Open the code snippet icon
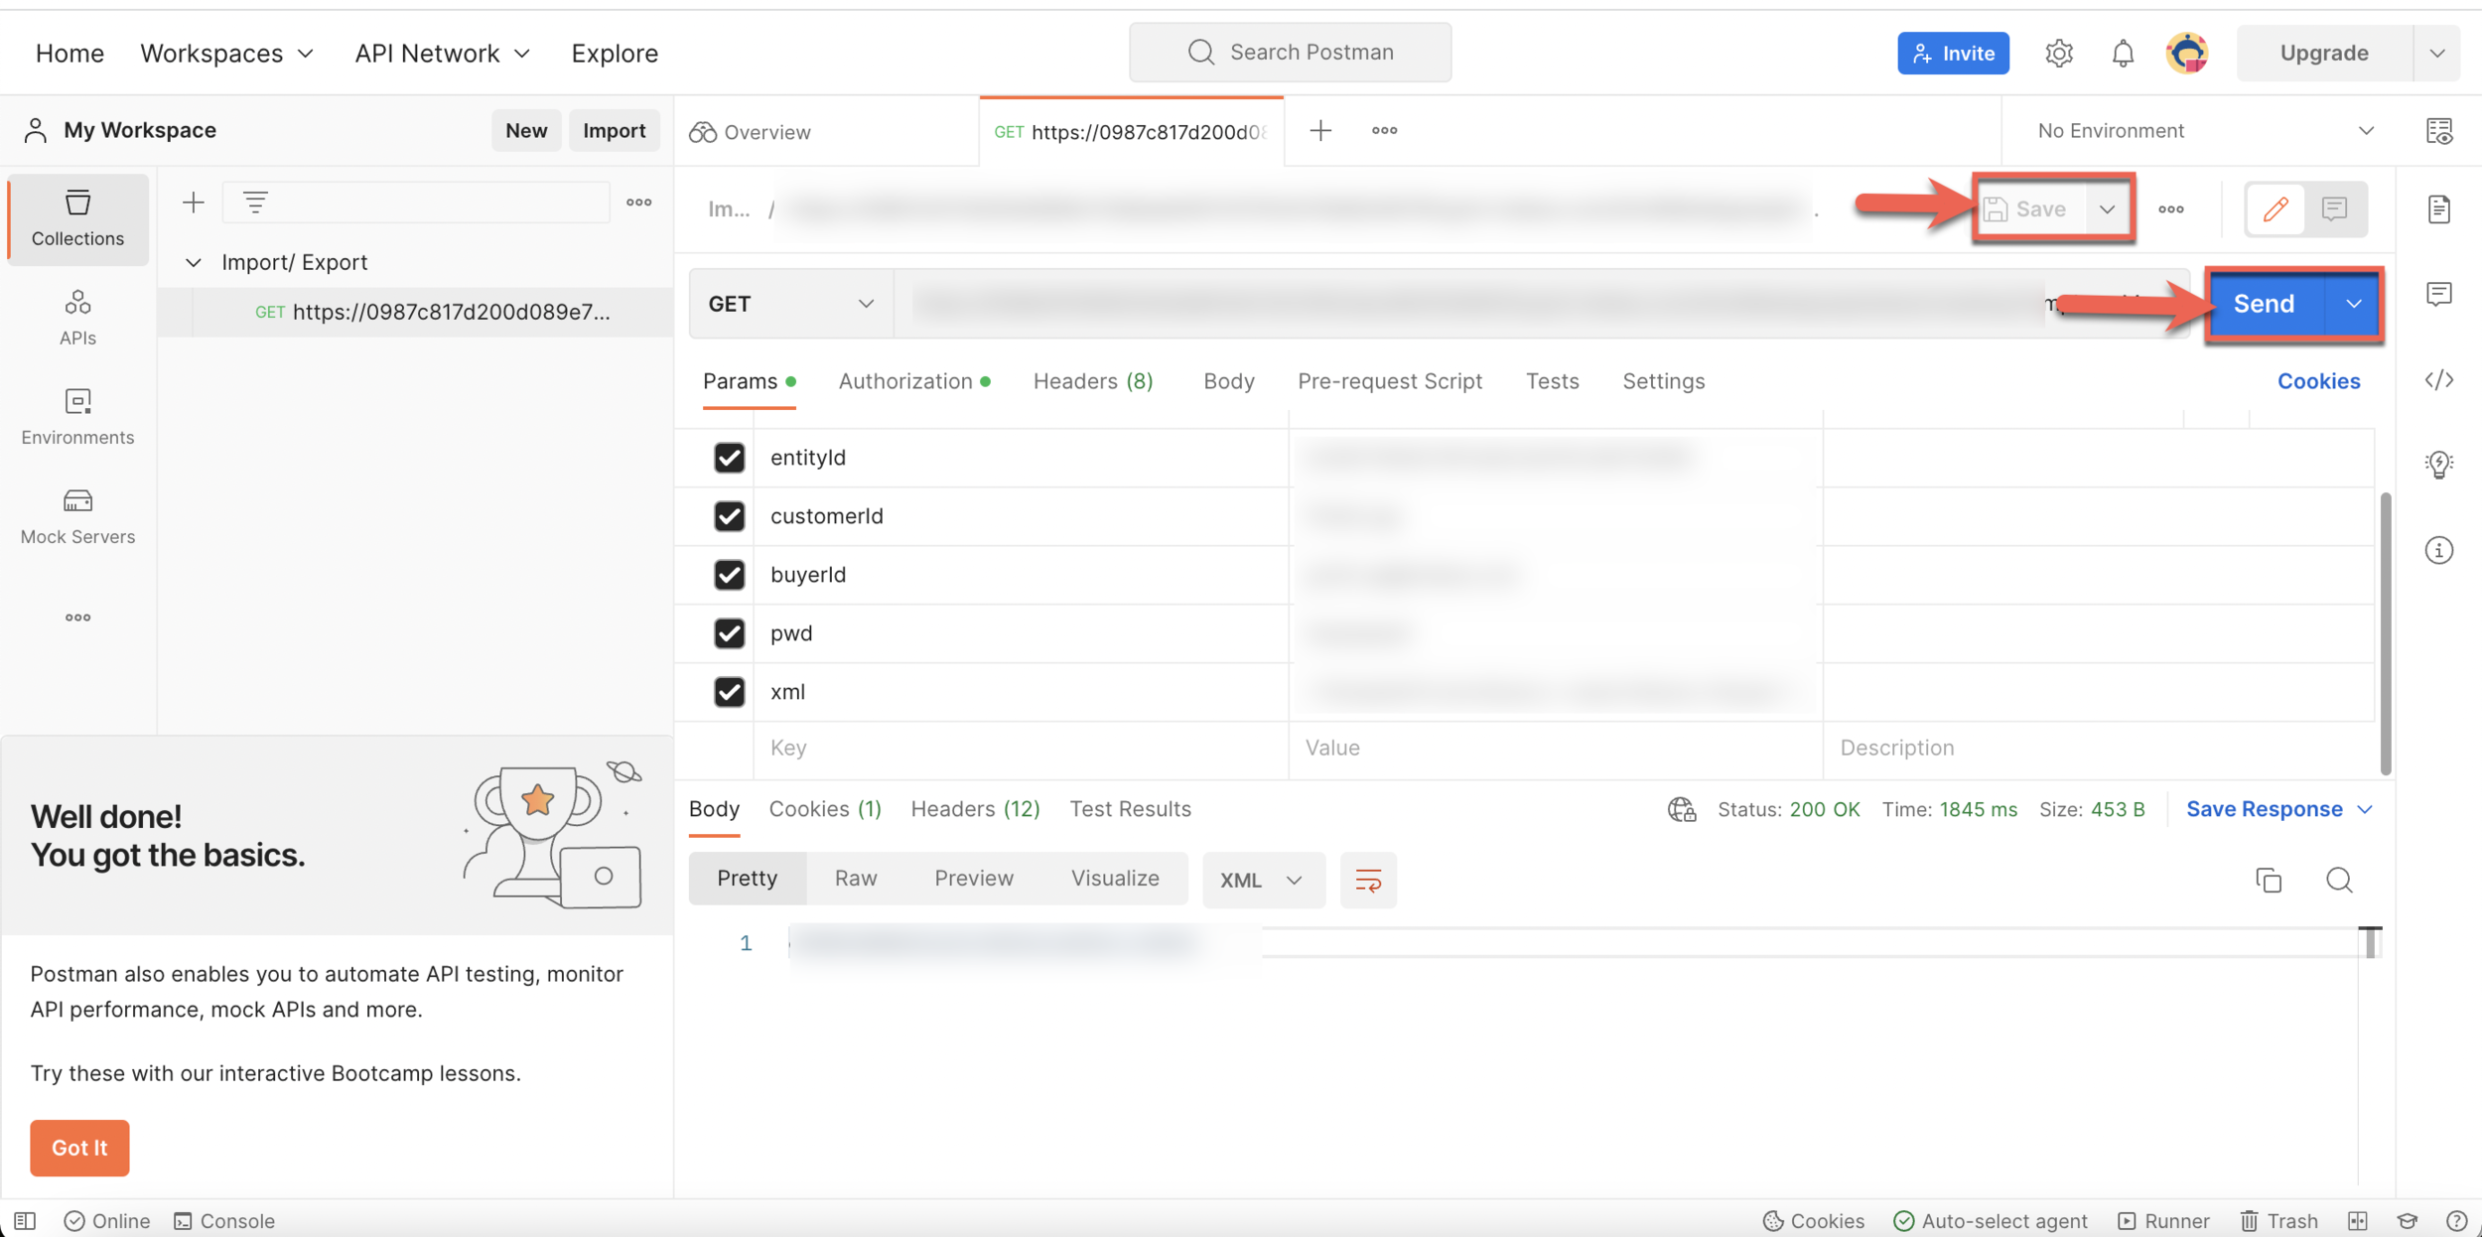This screenshot has width=2482, height=1237. (2439, 380)
